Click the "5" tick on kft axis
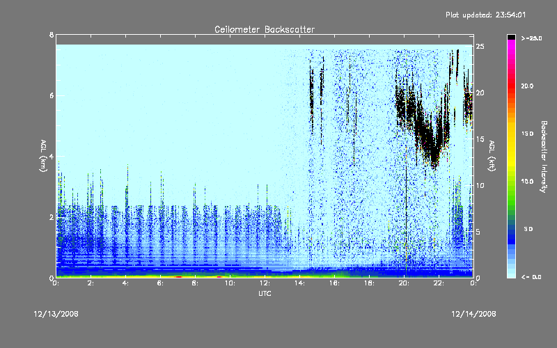Viewport: 557px width, 348px height. (478, 232)
